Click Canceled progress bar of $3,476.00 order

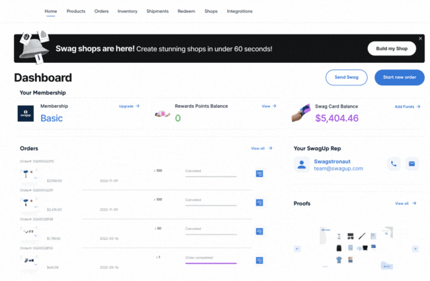(211, 206)
